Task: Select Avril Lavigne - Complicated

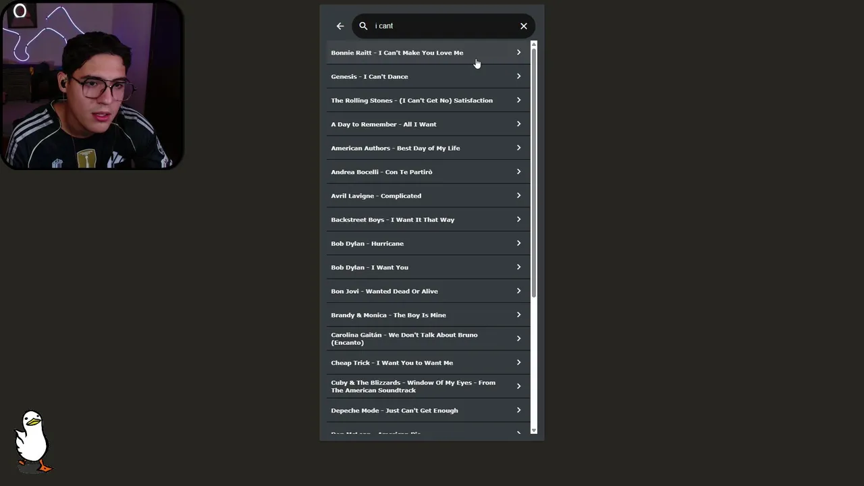Action: [x=376, y=196]
